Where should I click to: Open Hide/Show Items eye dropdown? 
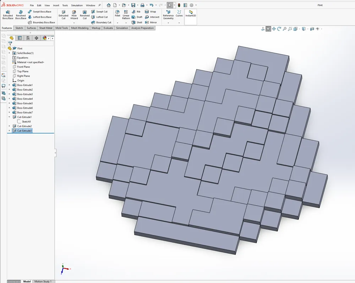321,29
